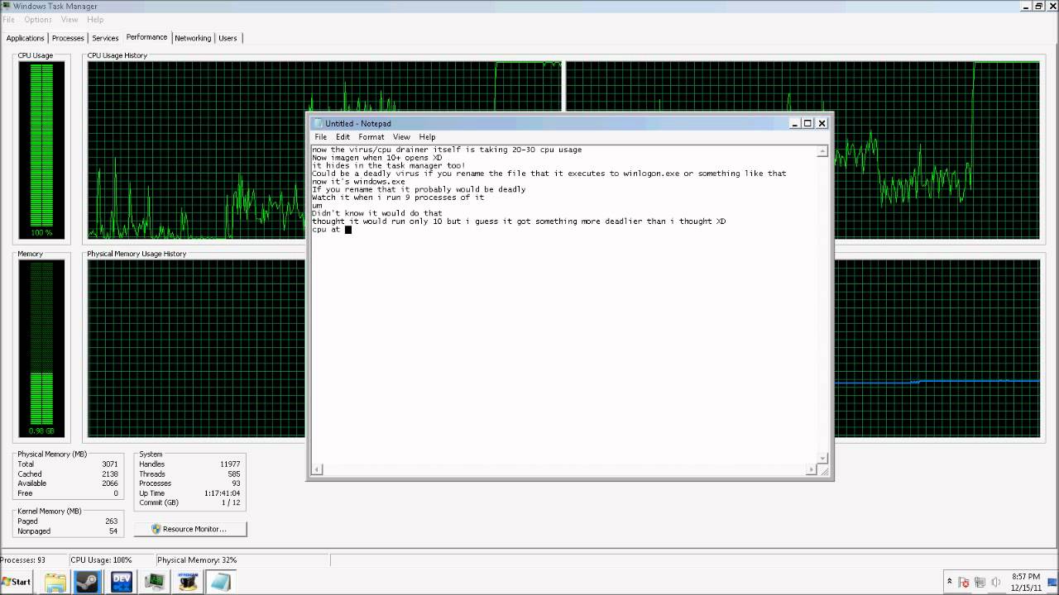
Task: Click the Handles value 11977
Action: pyautogui.click(x=230, y=464)
